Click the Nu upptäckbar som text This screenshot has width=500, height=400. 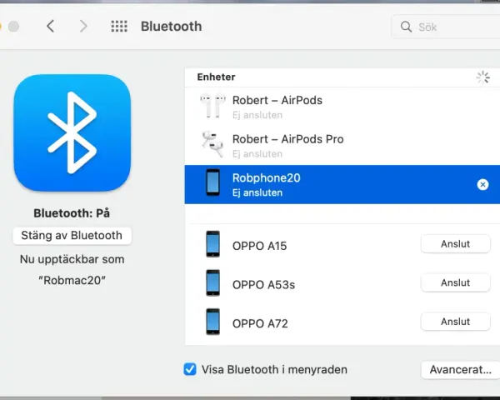tap(72, 259)
